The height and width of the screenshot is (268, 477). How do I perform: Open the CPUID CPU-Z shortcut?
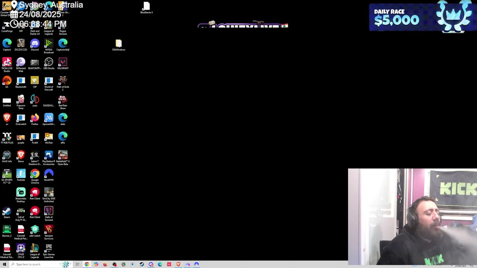21,251
